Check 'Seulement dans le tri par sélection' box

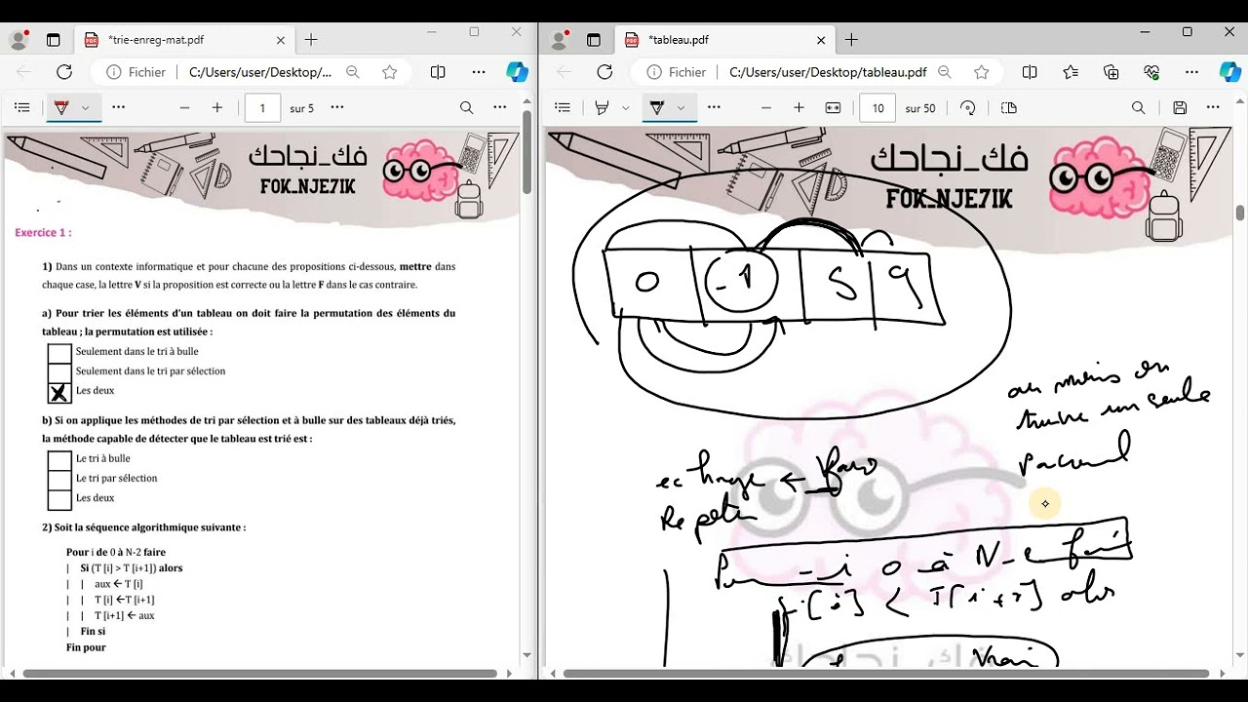pos(59,372)
